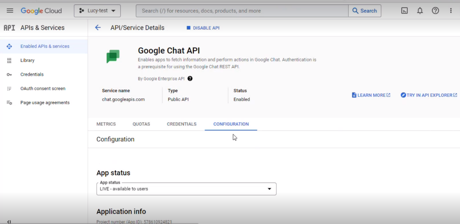Click the blue Search button
460x224 pixels.
point(365,11)
